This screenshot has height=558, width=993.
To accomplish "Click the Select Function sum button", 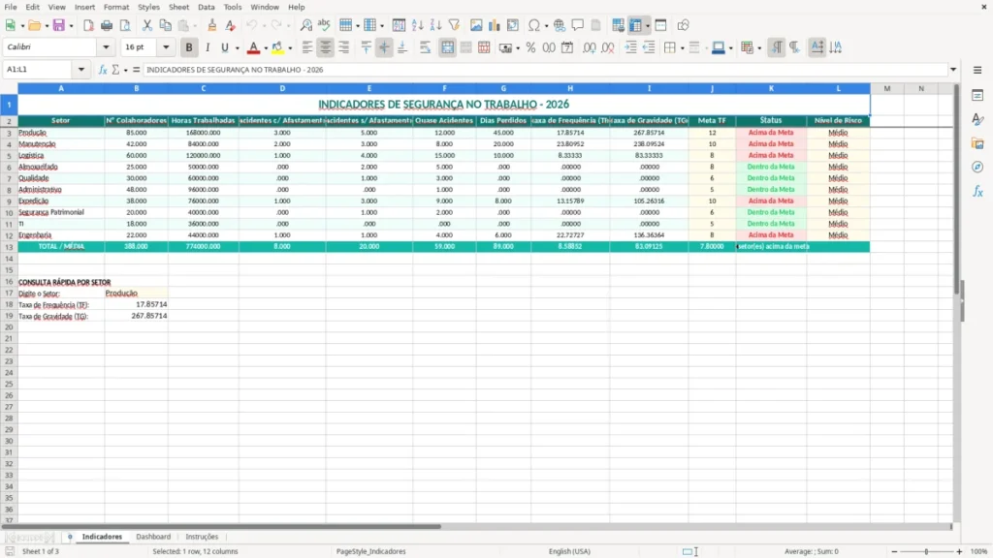I will pos(115,70).
